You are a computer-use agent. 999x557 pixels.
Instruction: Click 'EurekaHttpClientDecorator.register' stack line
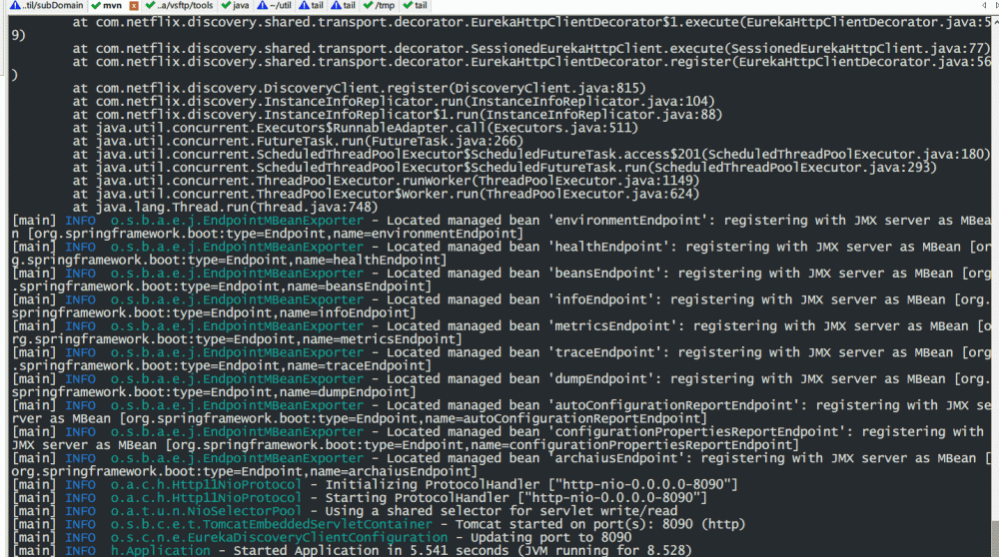pos(531,62)
